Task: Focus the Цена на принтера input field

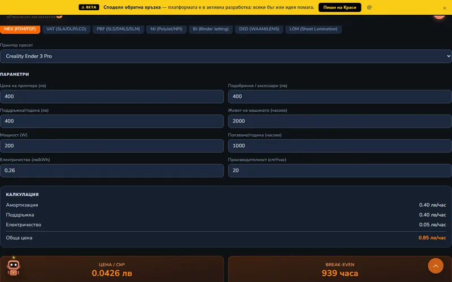Action: click(x=112, y=96)
